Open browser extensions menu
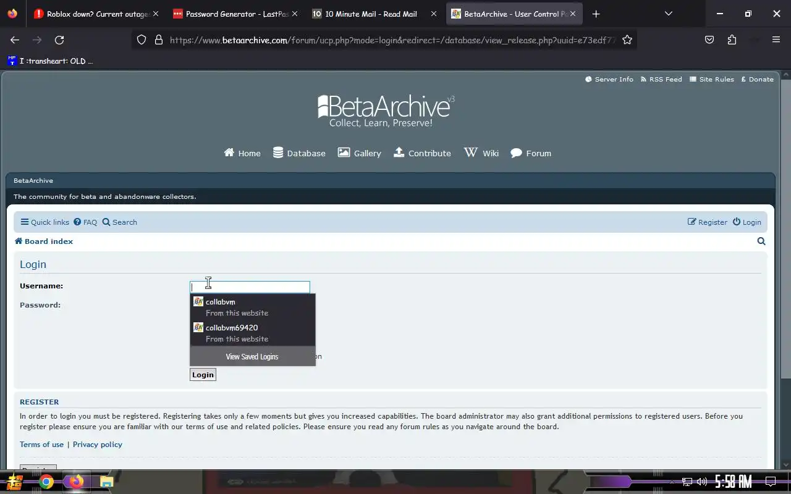Image resolution: width=791 pixels, height=494 pixels. [x=732, y=40]
